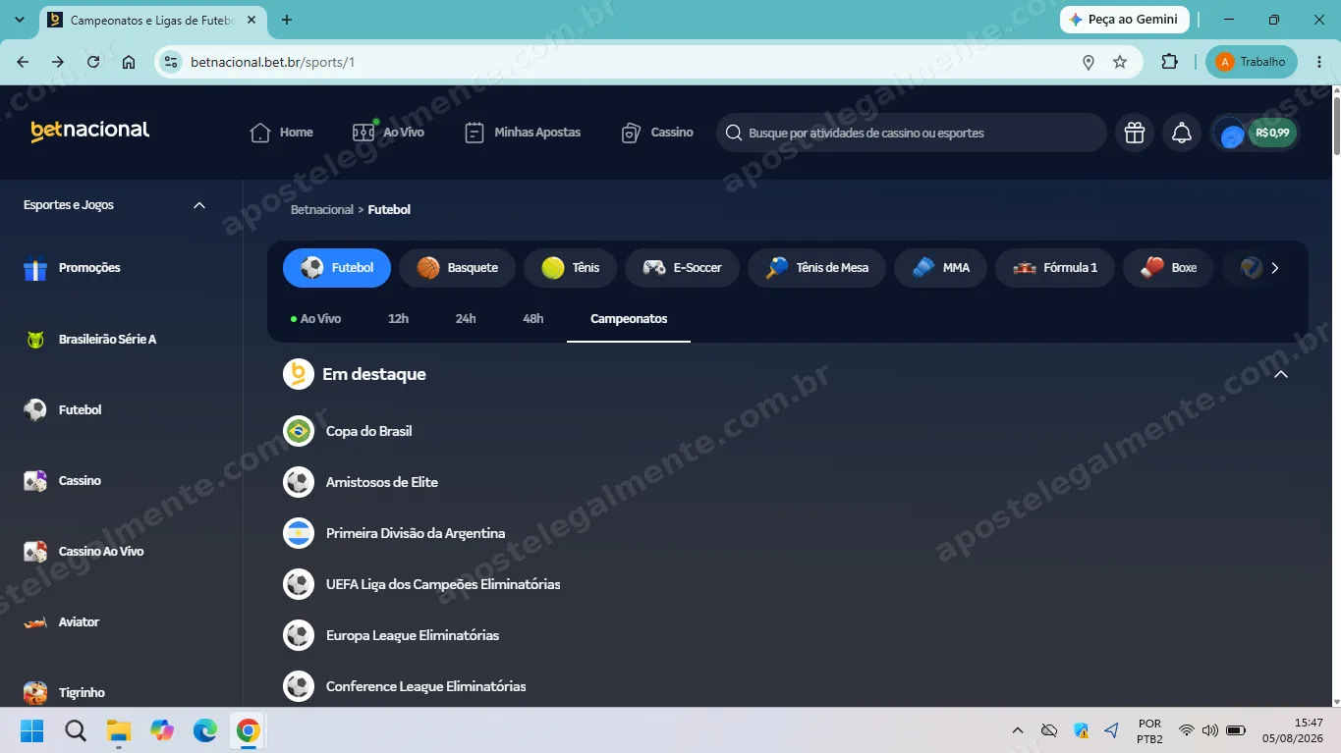Open Conference League Eliminatórias
Screen dimensions: 1341x753
405,686
